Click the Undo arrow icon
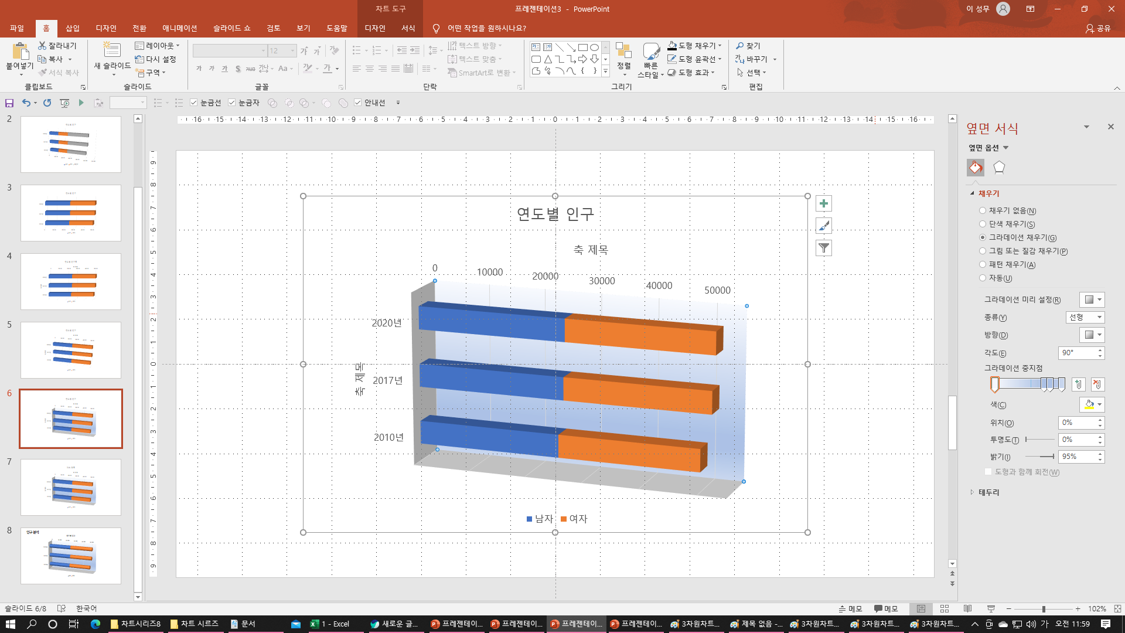 (x=26, y=103)
